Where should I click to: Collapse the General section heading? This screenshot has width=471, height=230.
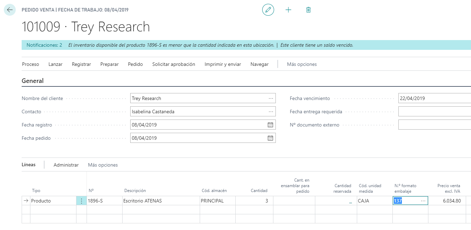click(x=32, y=81)
